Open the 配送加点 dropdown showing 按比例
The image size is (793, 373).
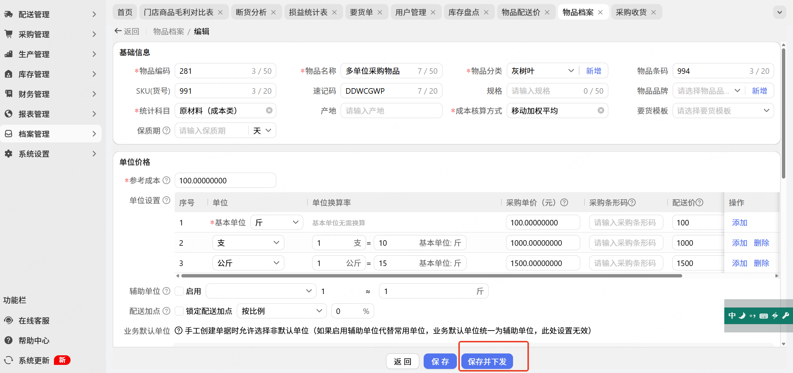(282, 311)
